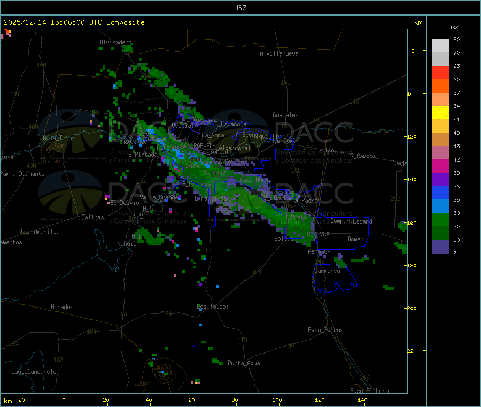Viewport: 481px width, 407px height.
Task: Click the timestamp 2025/12/14 15:06:00 UTC Composite
Action: point(74,22)
